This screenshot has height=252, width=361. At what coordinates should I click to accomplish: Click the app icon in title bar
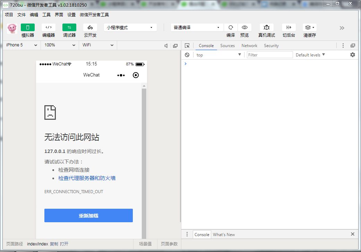click(6, 5)
